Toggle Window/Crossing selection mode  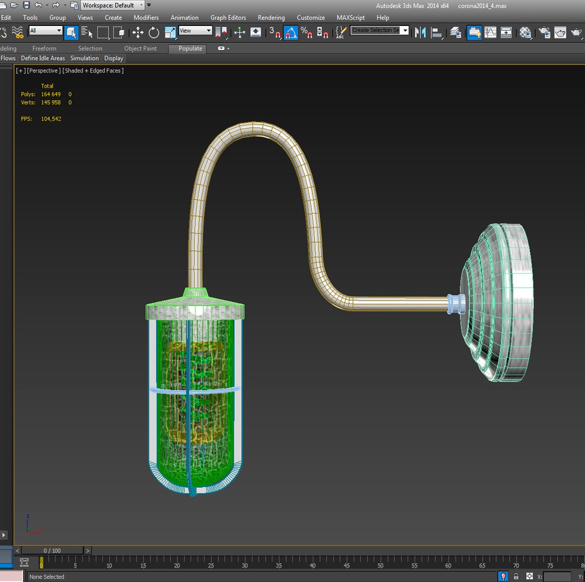click(x=119, y=32)
